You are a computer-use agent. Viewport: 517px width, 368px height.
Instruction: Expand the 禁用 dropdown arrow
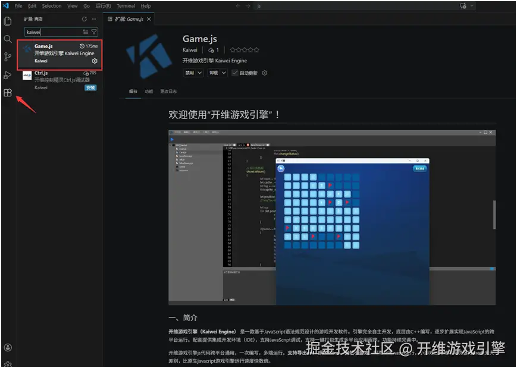pos(199,73)
